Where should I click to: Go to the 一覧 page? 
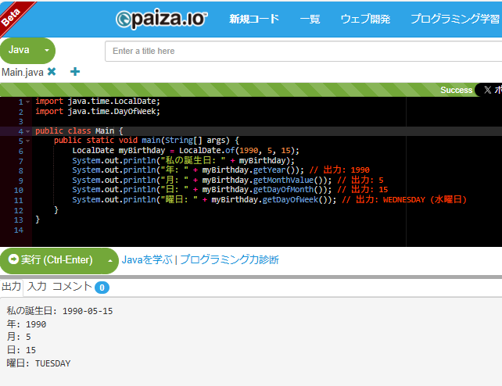[310, 19]
